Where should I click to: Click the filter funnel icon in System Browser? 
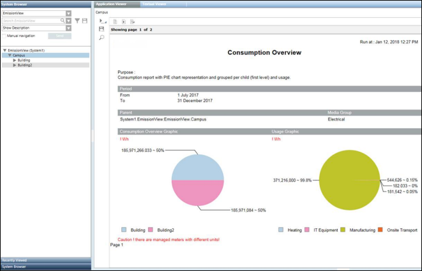click(77, 20)
